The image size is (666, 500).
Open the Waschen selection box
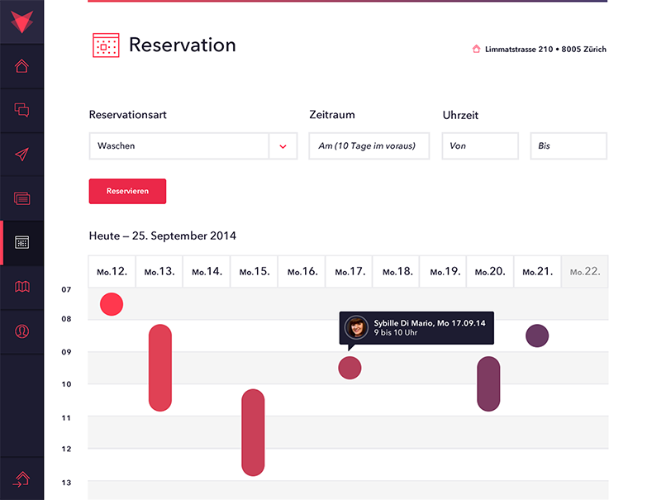coord(178,146)
